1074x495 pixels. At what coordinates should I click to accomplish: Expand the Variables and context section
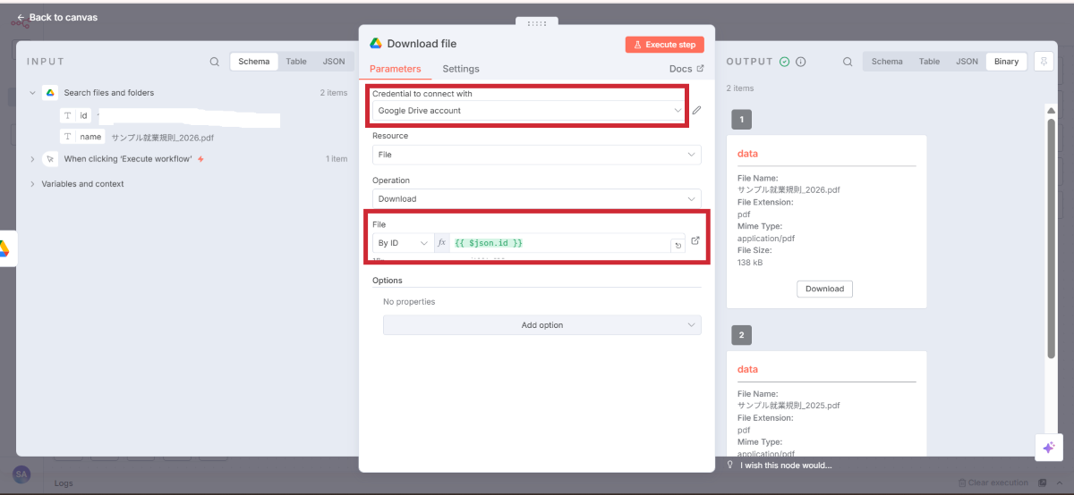point(82,184)
